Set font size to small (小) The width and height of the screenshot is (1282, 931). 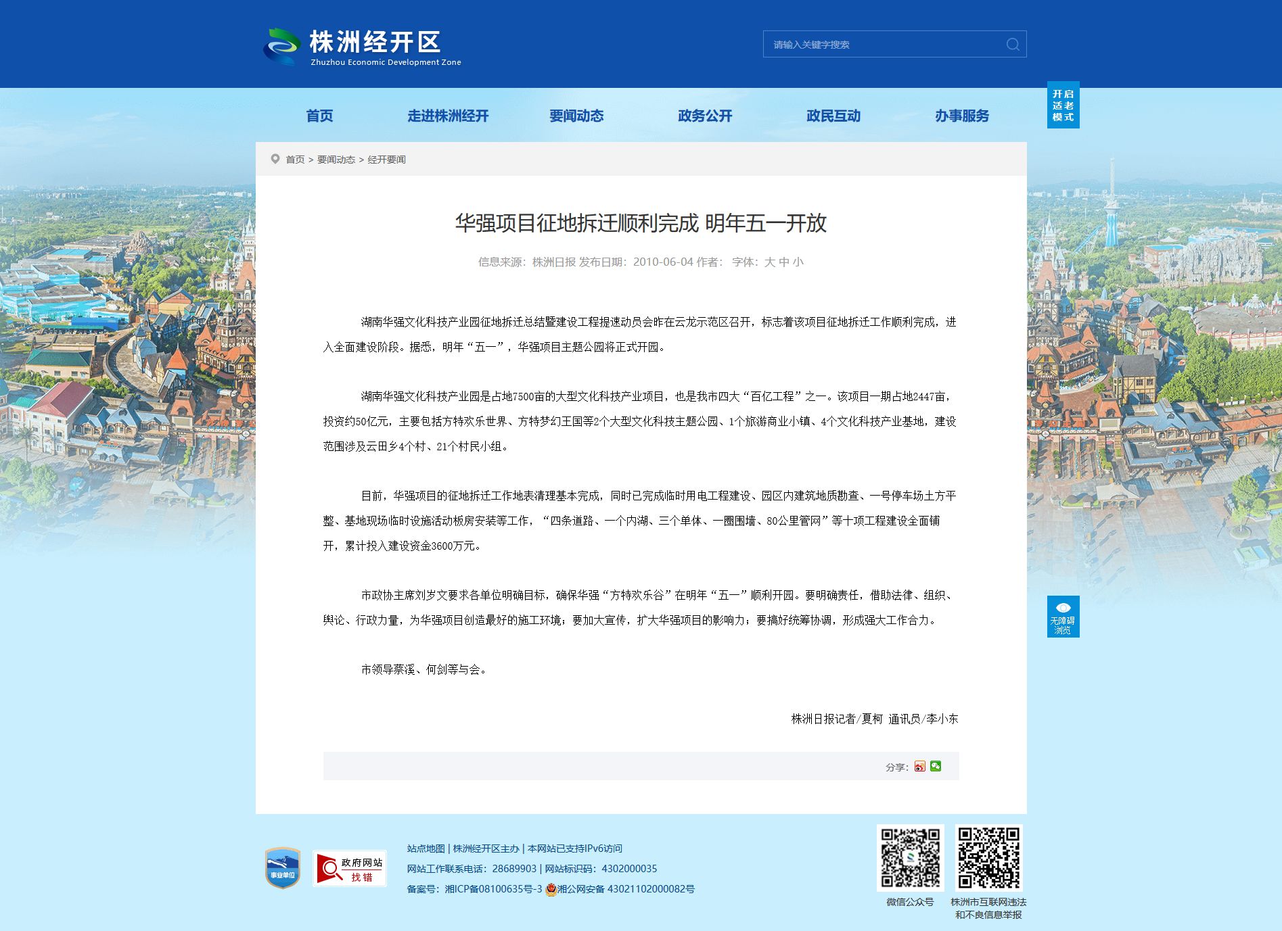798,262
